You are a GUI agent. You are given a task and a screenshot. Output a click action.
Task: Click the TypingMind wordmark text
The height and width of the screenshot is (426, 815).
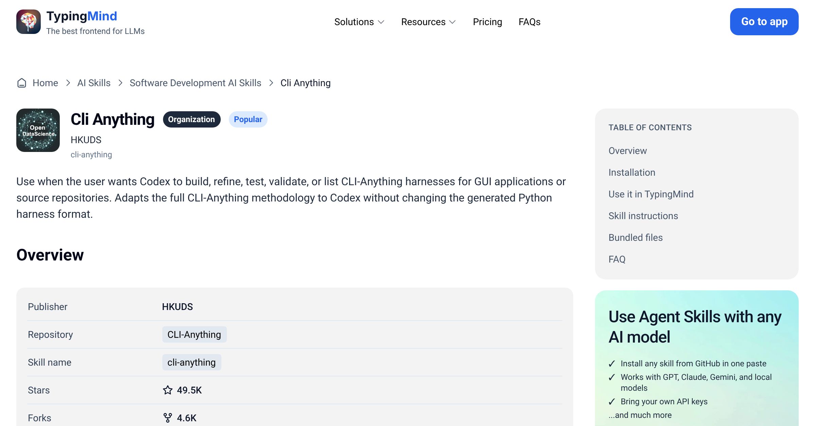(81, 16)
